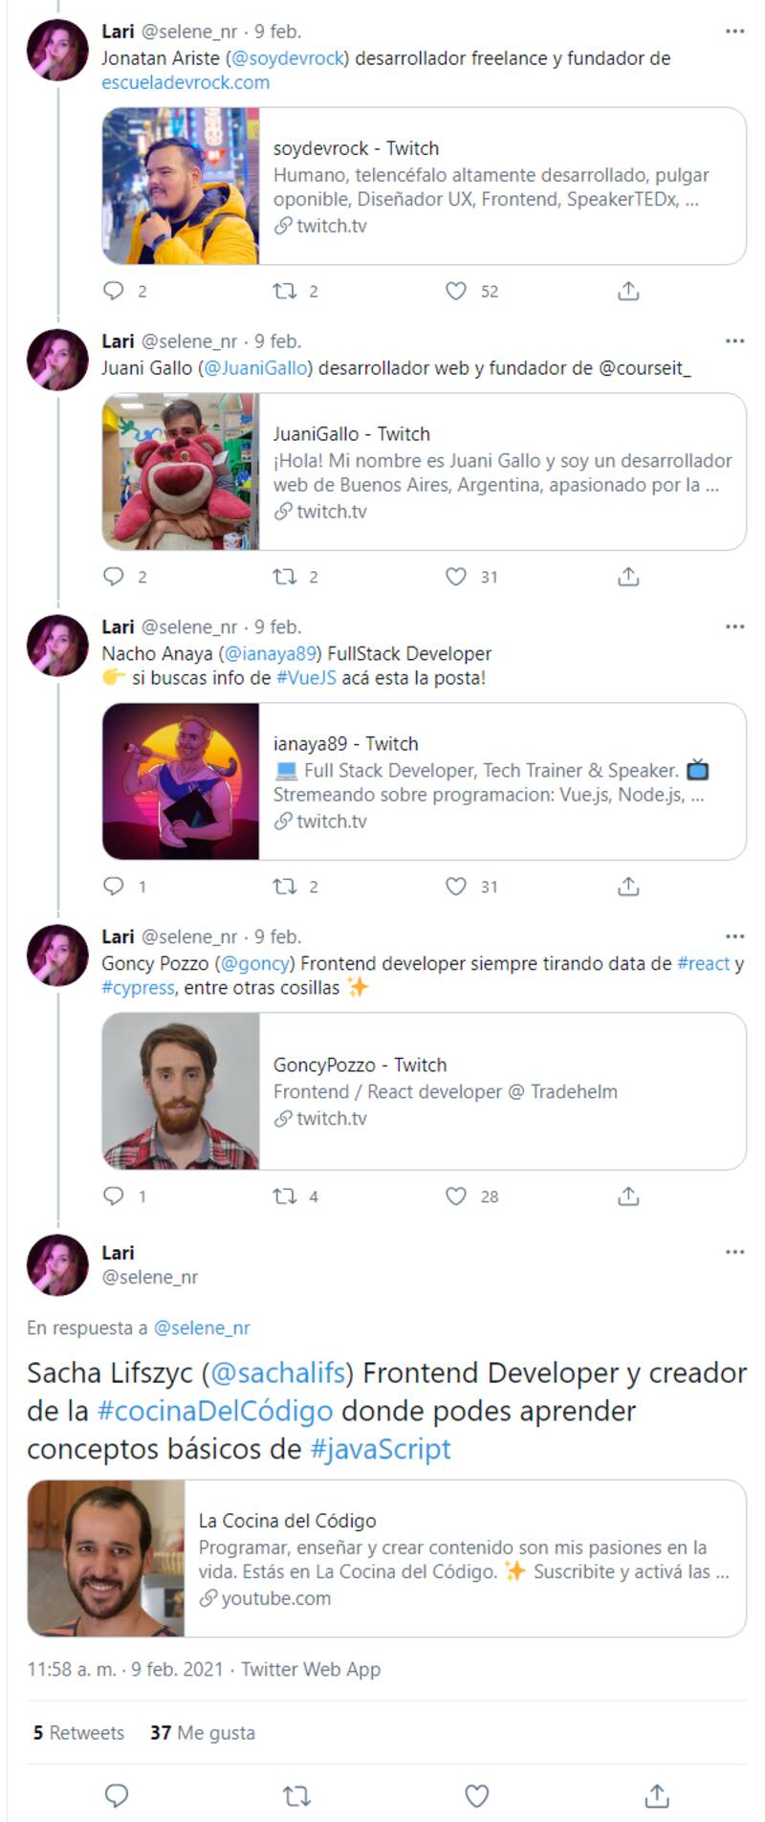Reply to the Sacha Lifszyc main tweet
Image resolution: width=765 pixels, height=1822 pixels.
pos(117,1795)
